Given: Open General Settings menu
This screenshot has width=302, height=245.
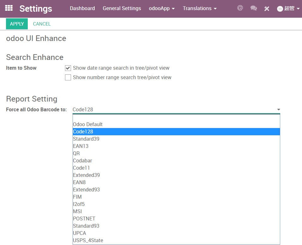Looking at the screenshot, I should pos(122,9).
